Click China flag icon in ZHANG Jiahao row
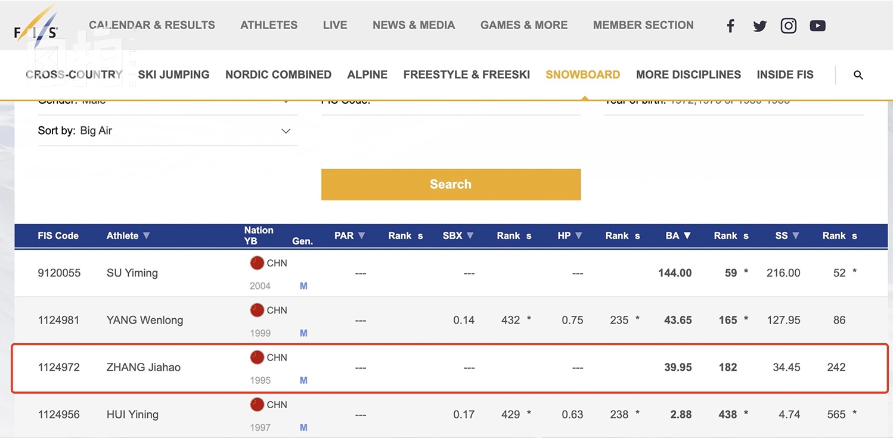This screenshot has height=438, width=893. tap(257, 358)
